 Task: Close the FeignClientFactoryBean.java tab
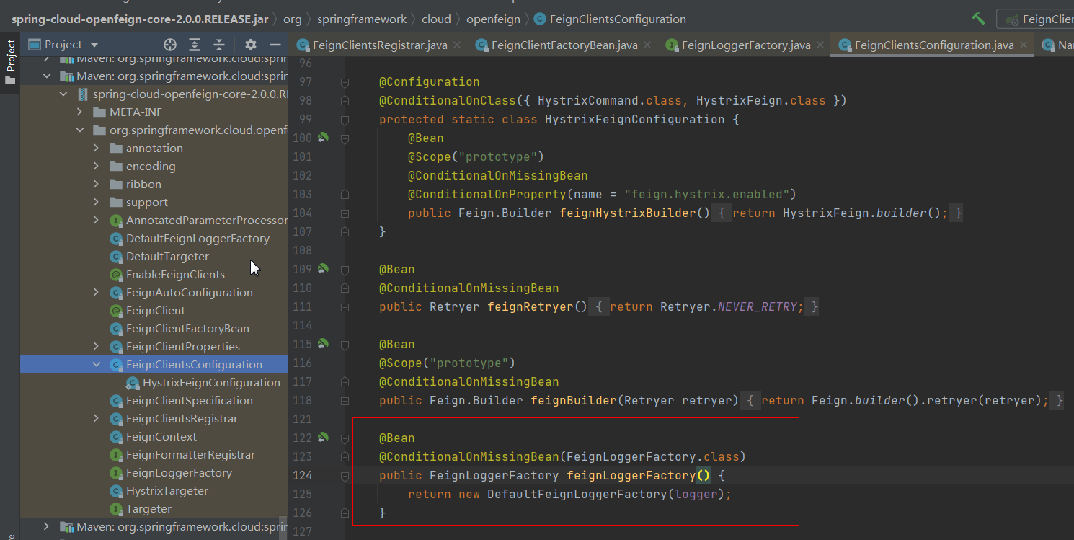tap(648, 45)
